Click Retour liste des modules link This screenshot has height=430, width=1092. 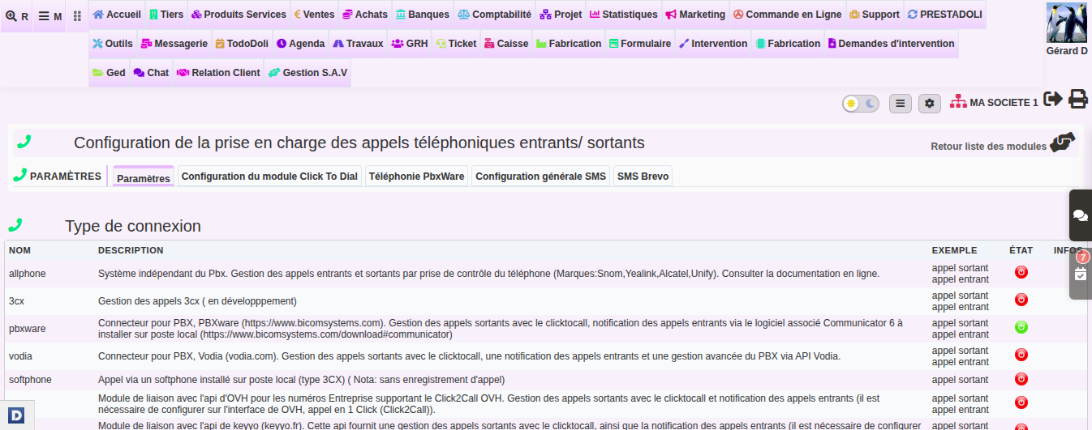coord(988,147)
